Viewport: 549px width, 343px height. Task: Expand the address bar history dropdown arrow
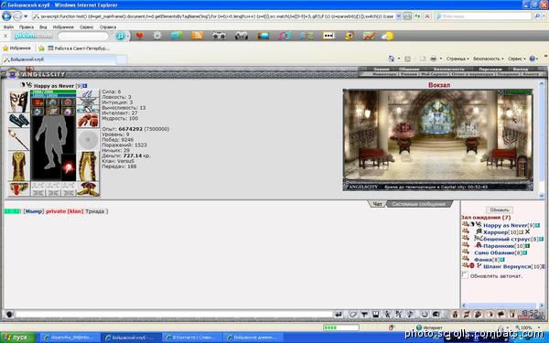pyautogui.click(x=398, y=16)
